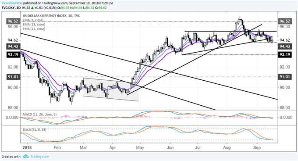Select the EMA (8, close) indicator label

point(33,20)
